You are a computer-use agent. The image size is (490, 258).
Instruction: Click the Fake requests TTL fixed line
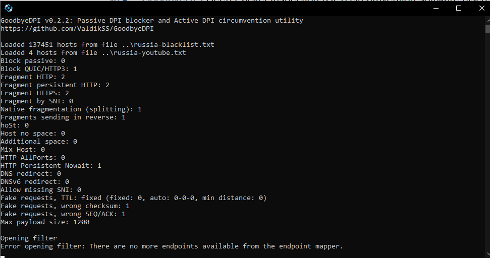click(x=133, y=198)
